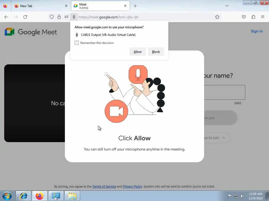Click the Google Meet logo

click(31, 32)
